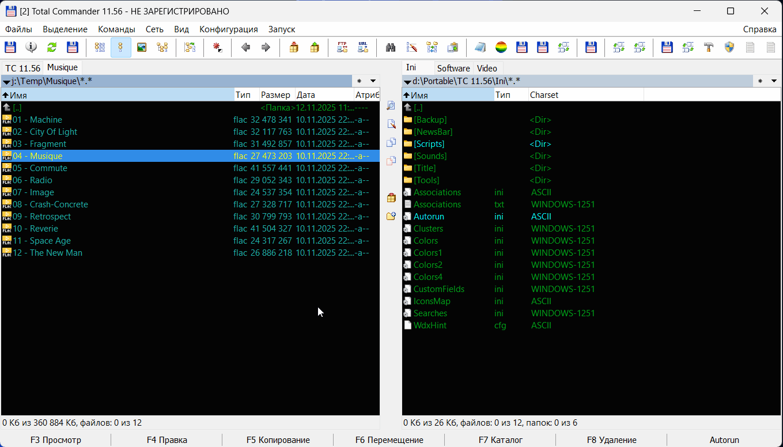Click the FTP connect icon

(342, 47)
